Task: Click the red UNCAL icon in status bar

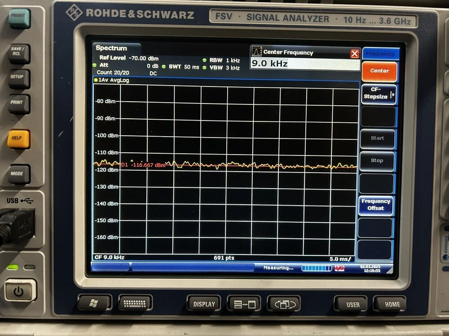Action: pos(339,267)
